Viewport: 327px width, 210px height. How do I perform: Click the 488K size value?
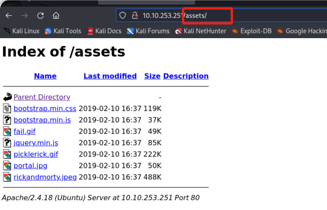[x=152, y=177]
